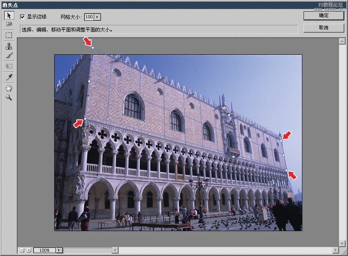The width and height of the screenshot is (348, 256).
Task: Click the plane's bottom-right corner handle
Action: (286, 170)
